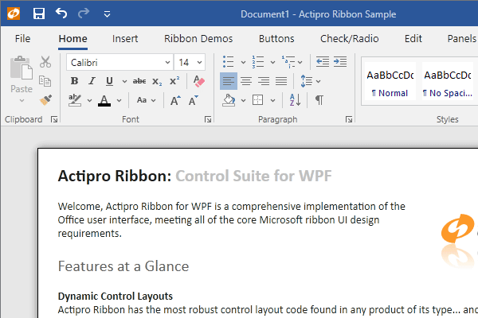Apply bulleted list

pos(228,62)
